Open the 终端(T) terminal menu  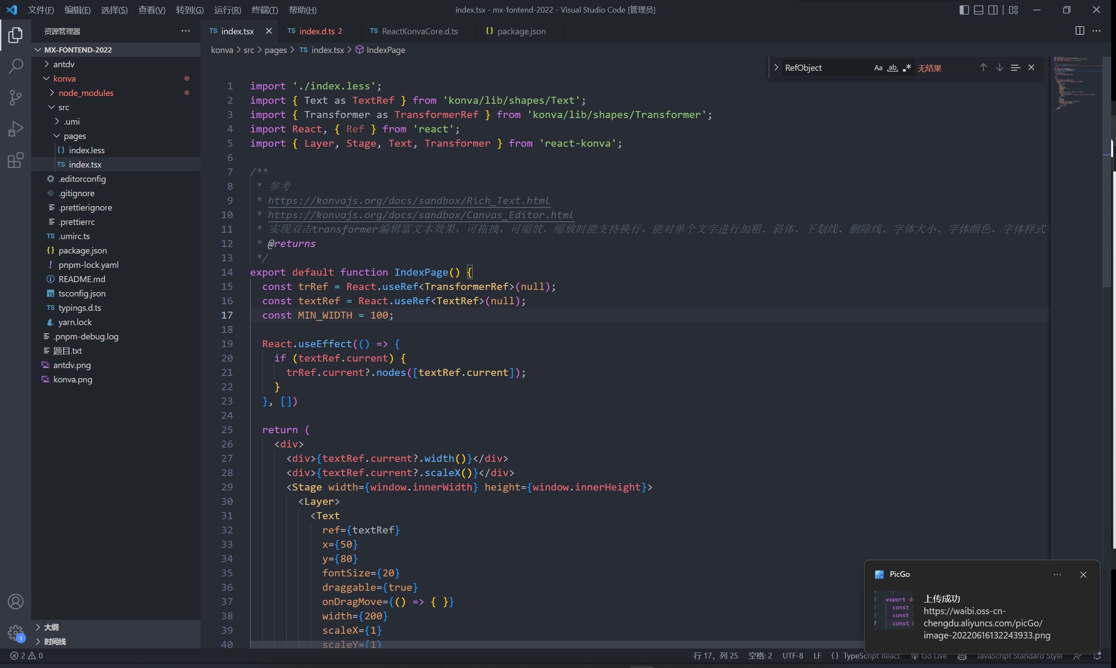[x=264, y=10]
